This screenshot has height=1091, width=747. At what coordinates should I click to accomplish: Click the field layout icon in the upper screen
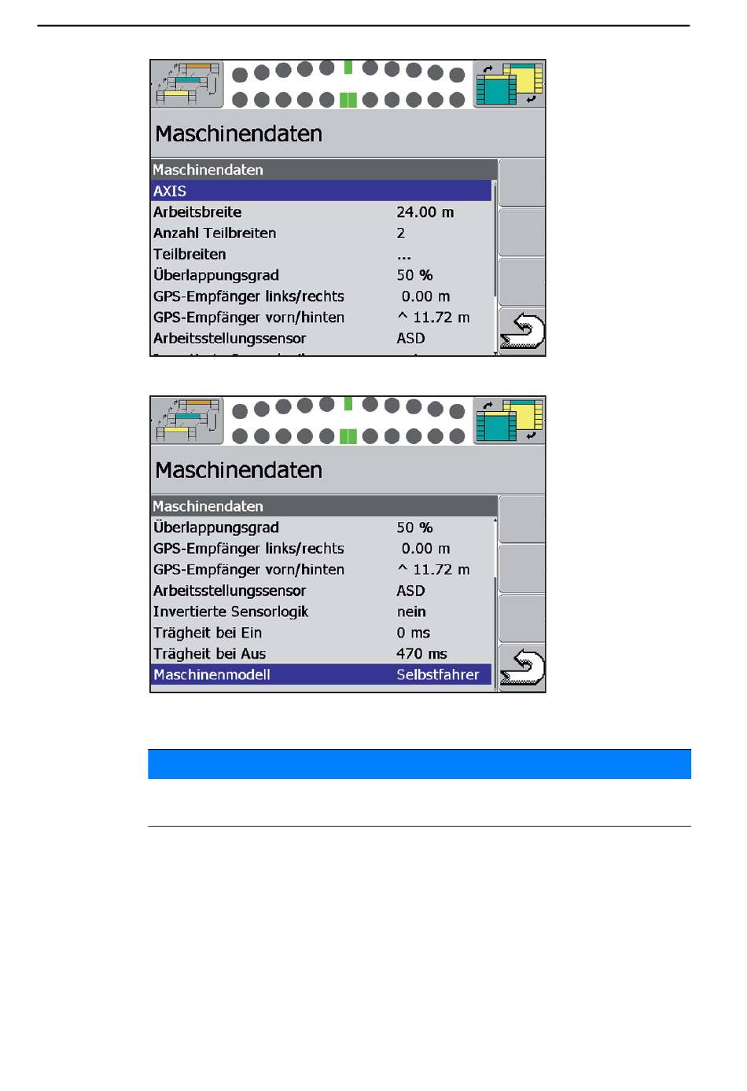pos(187,84)
